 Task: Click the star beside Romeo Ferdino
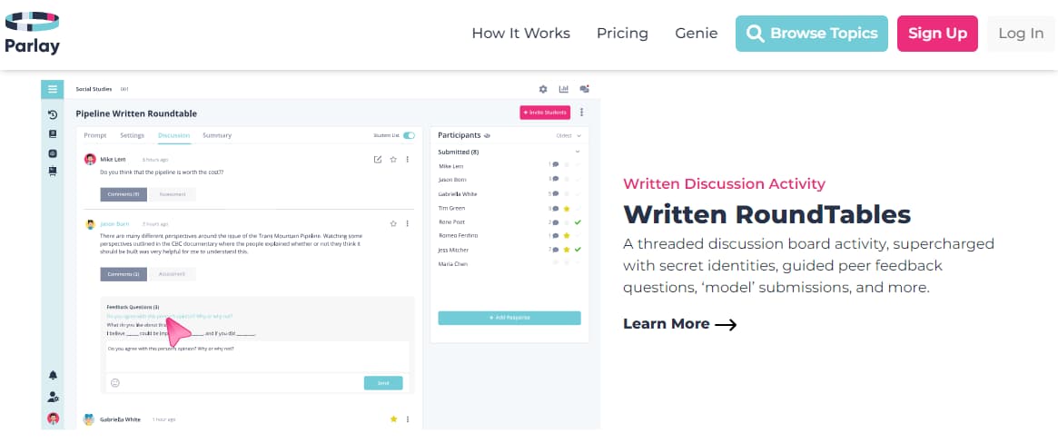pos(567,236)
